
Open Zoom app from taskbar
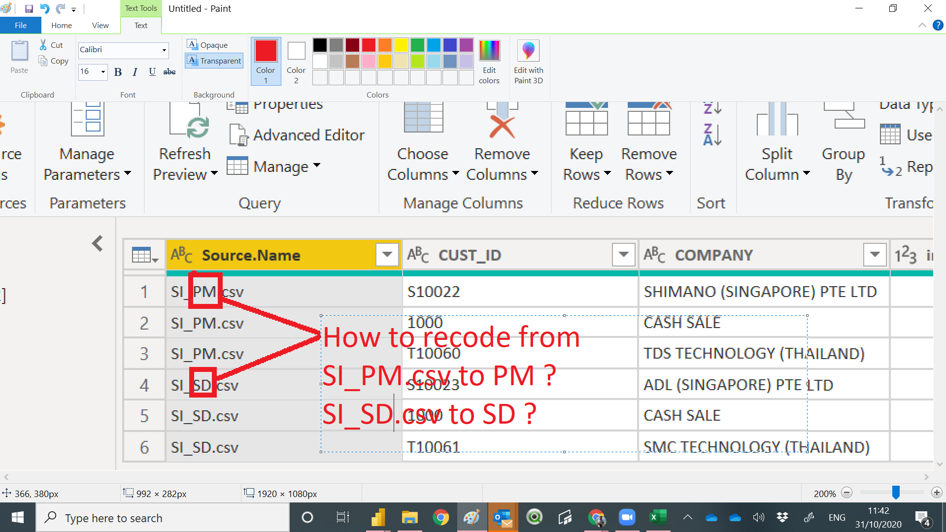627,518
